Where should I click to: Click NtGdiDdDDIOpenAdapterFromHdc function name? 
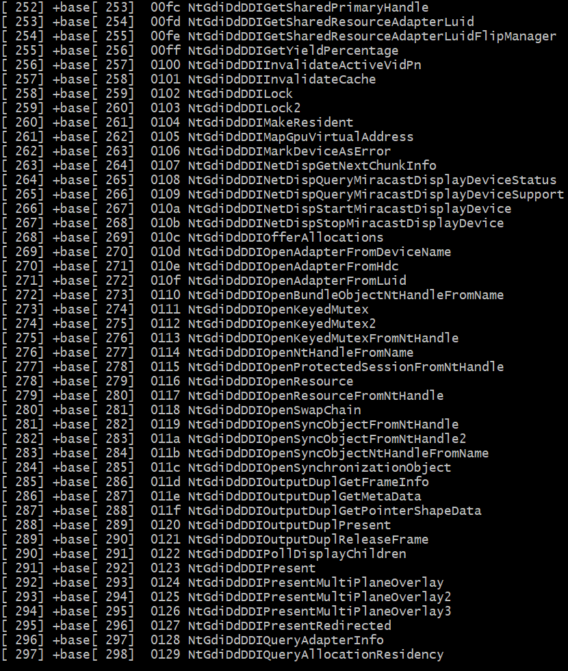[x=293, y=266]
